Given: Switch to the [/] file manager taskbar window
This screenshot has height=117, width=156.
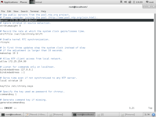Looking at the screenshot, I should pos(107,115).
